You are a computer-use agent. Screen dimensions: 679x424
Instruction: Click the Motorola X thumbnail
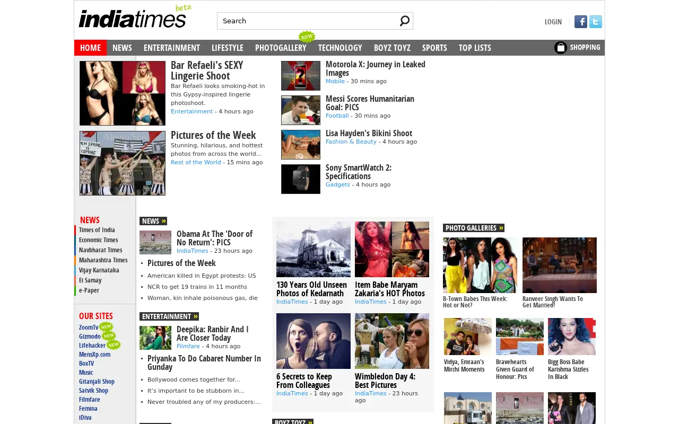coord(301,76)
